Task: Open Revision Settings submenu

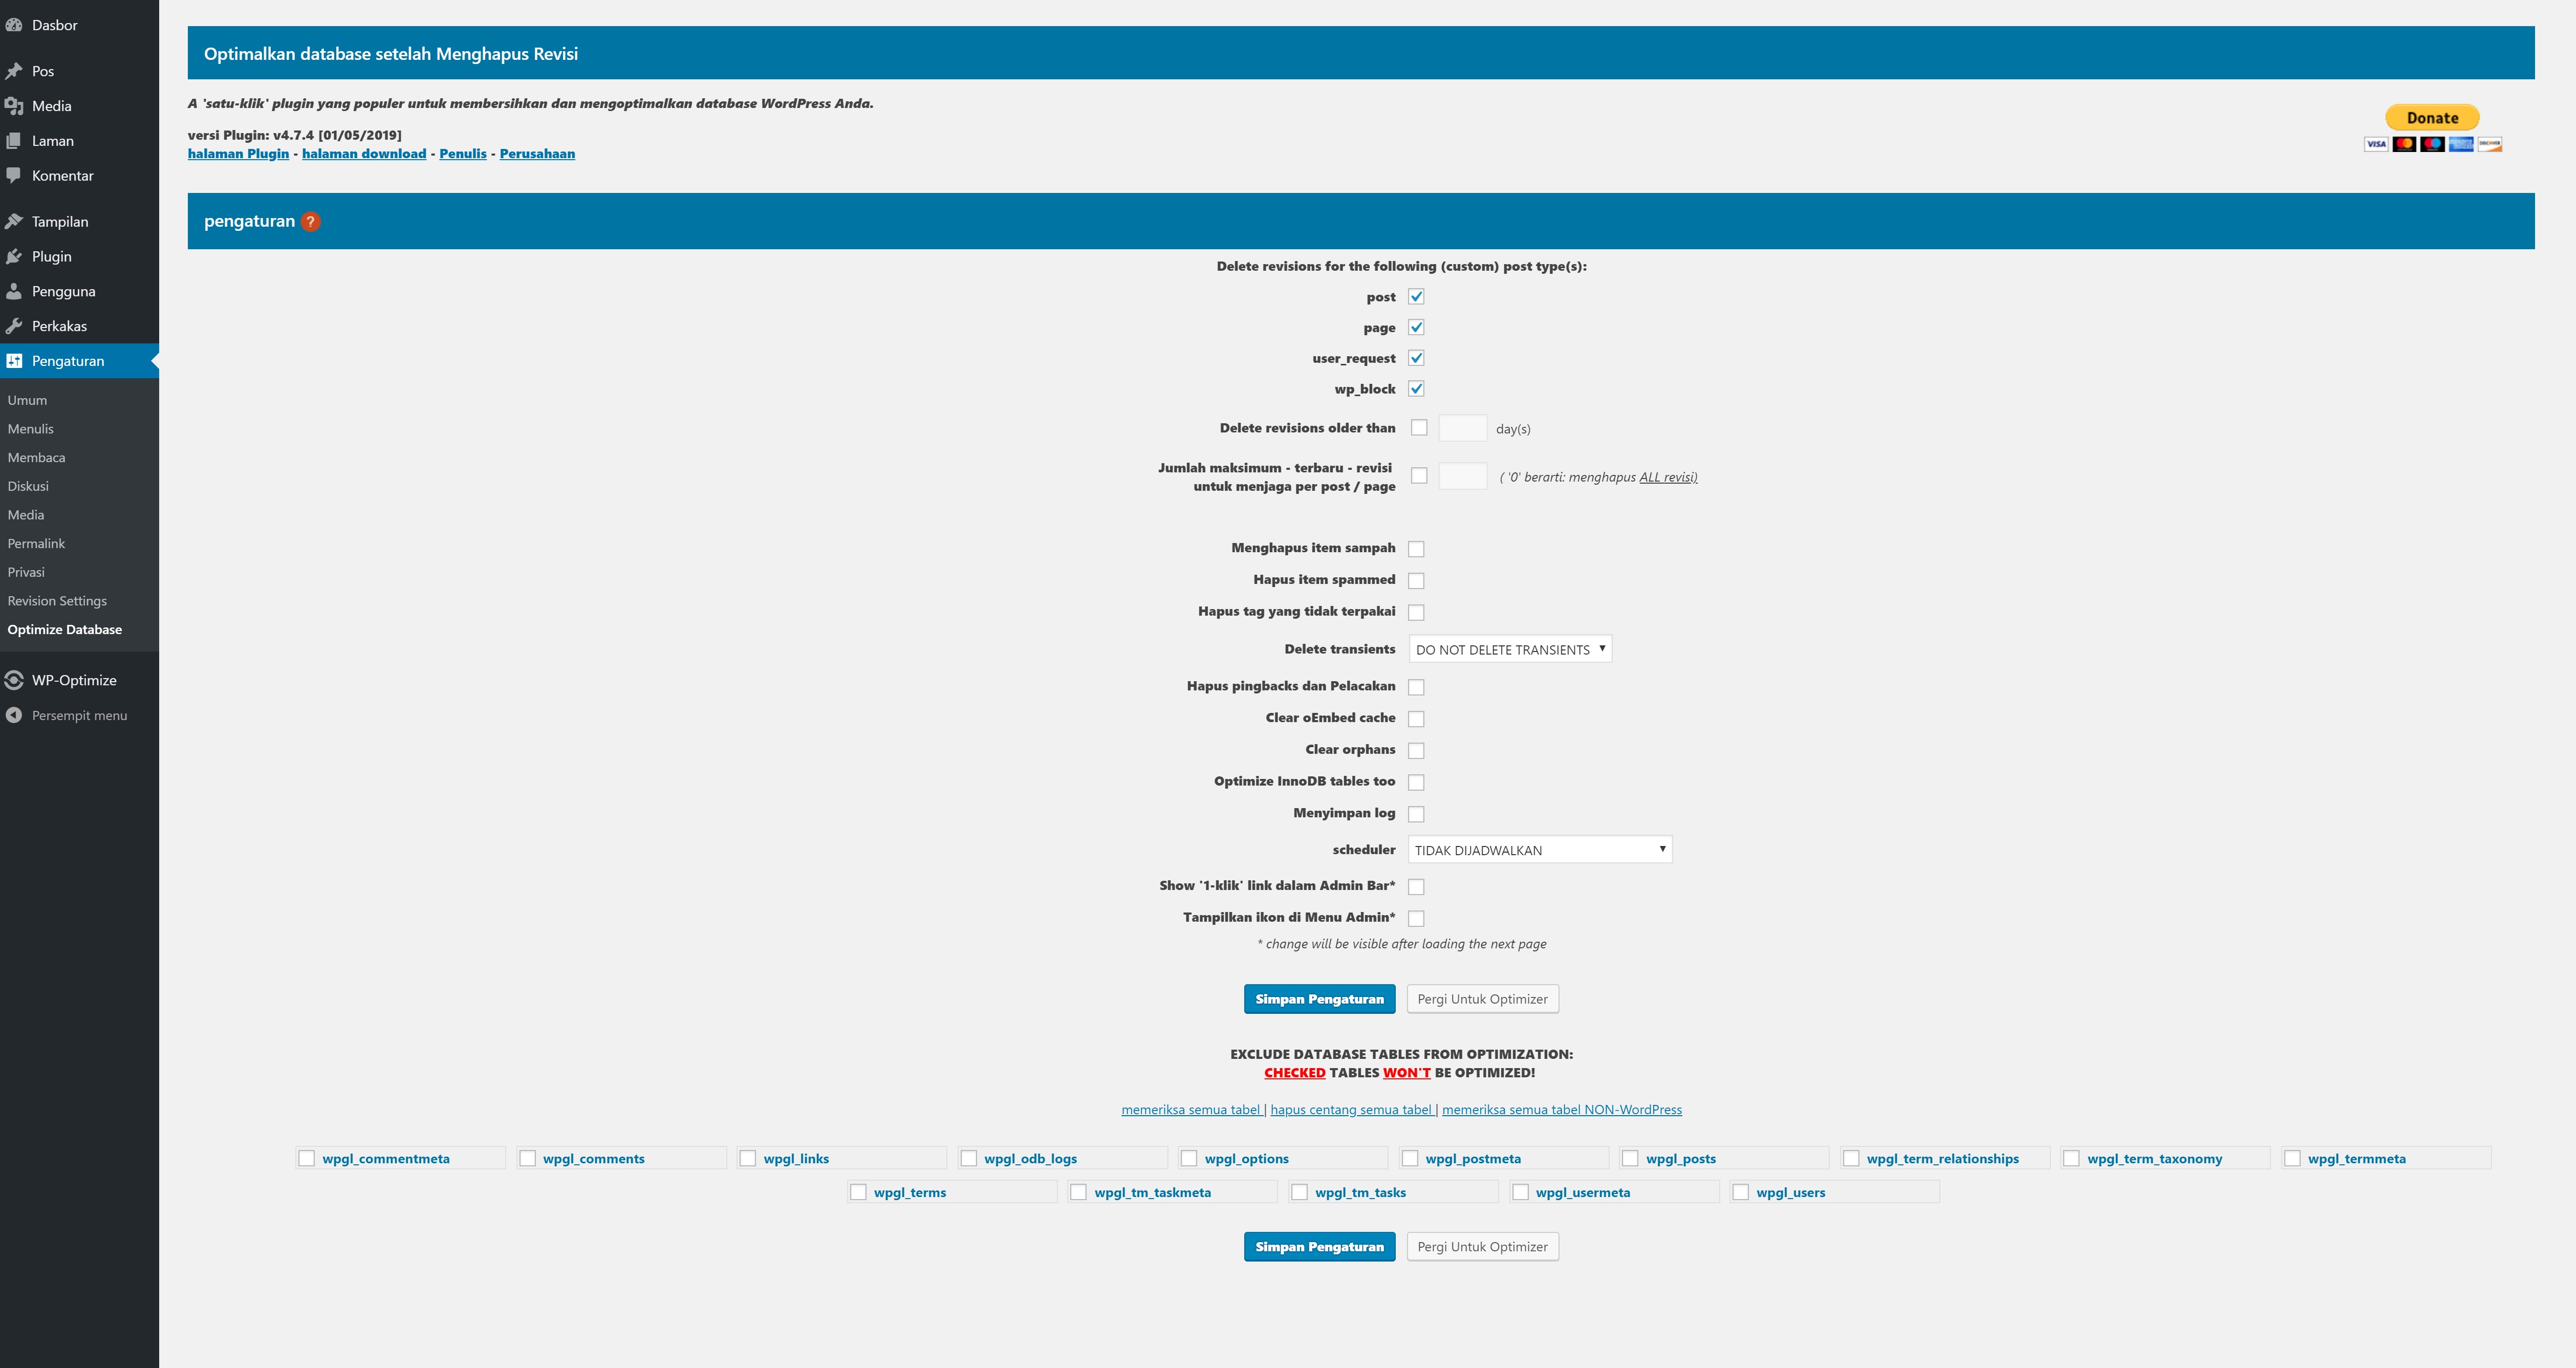Action: tap(57, 601)
